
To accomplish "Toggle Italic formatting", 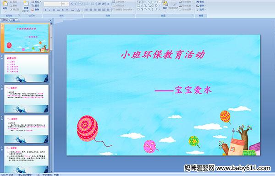I will 49,10.
